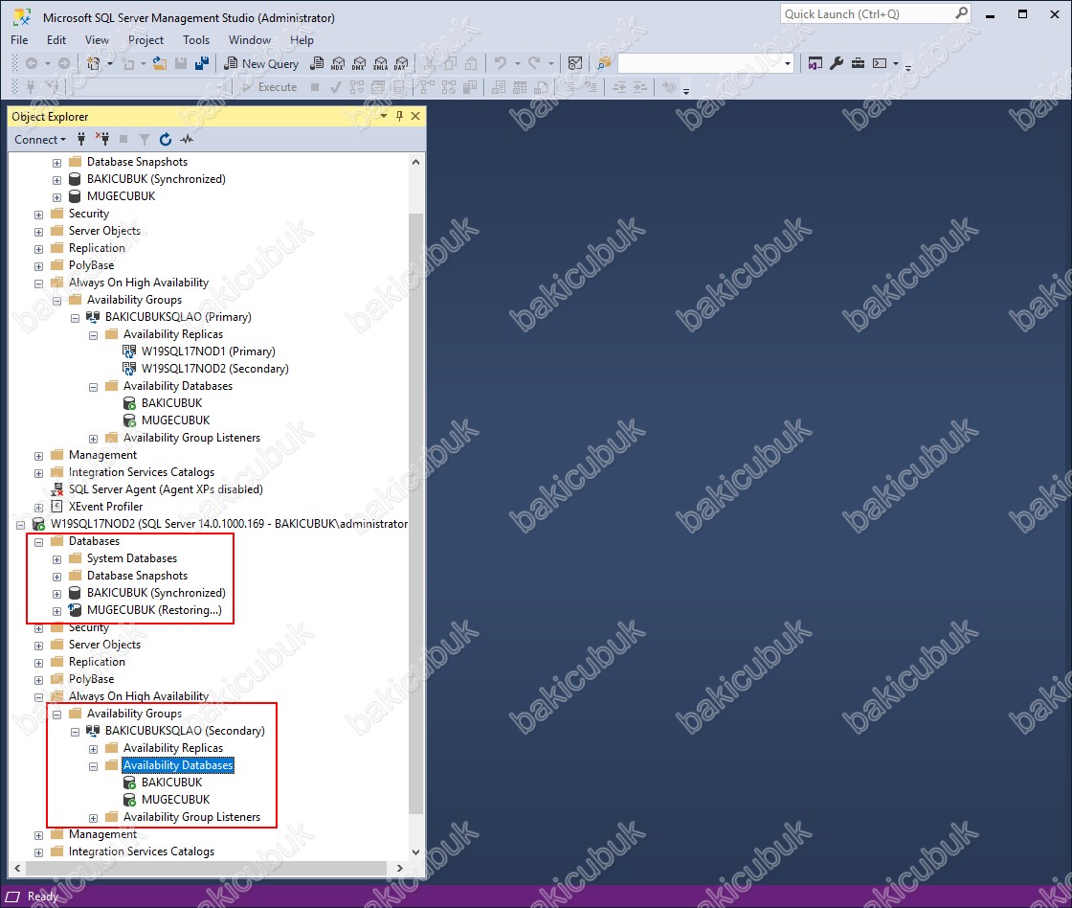
Task: Click the DAX query icon
Action: [x=401, y=63]
